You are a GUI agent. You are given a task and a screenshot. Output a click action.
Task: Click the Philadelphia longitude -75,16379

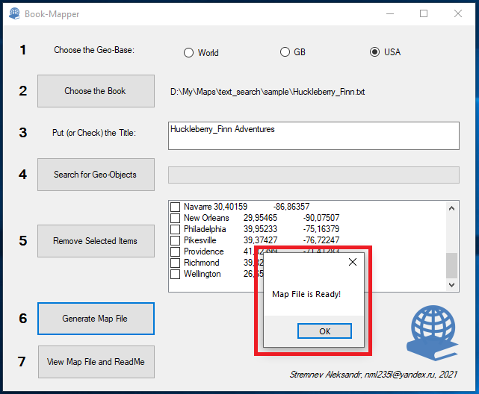(x=321, y=229)
